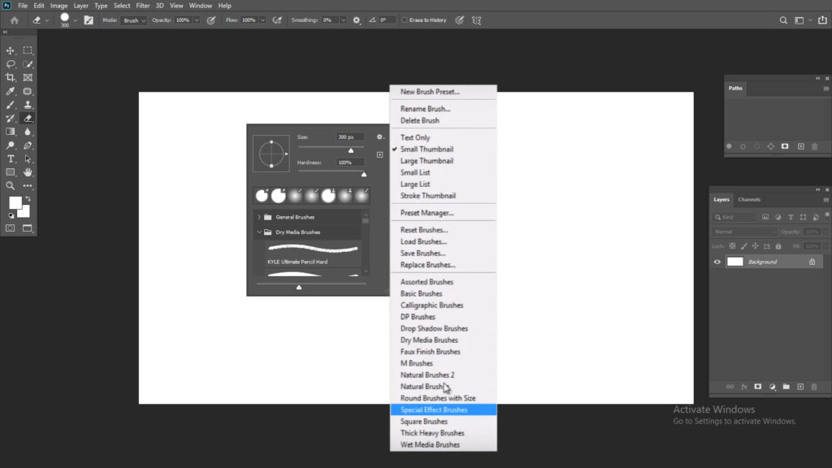Toggle Quick Mask mode

coord(10,228)
